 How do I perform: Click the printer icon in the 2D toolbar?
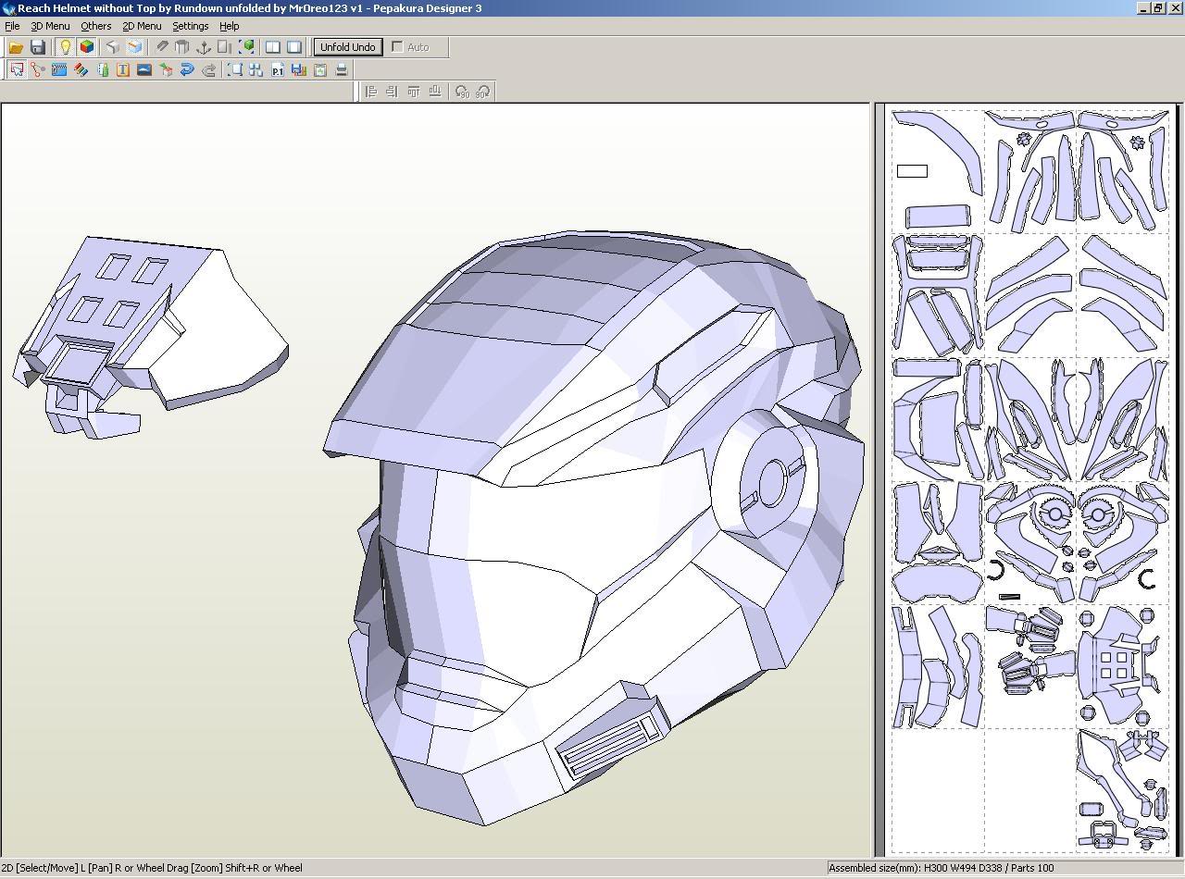342,69
